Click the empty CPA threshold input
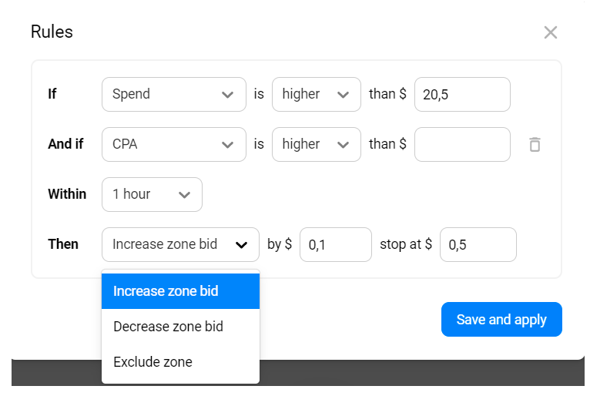Screen dimensions: 590x396 (462, 145)
